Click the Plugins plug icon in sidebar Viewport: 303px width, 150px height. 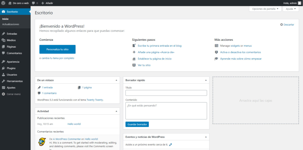pos(3,68)
